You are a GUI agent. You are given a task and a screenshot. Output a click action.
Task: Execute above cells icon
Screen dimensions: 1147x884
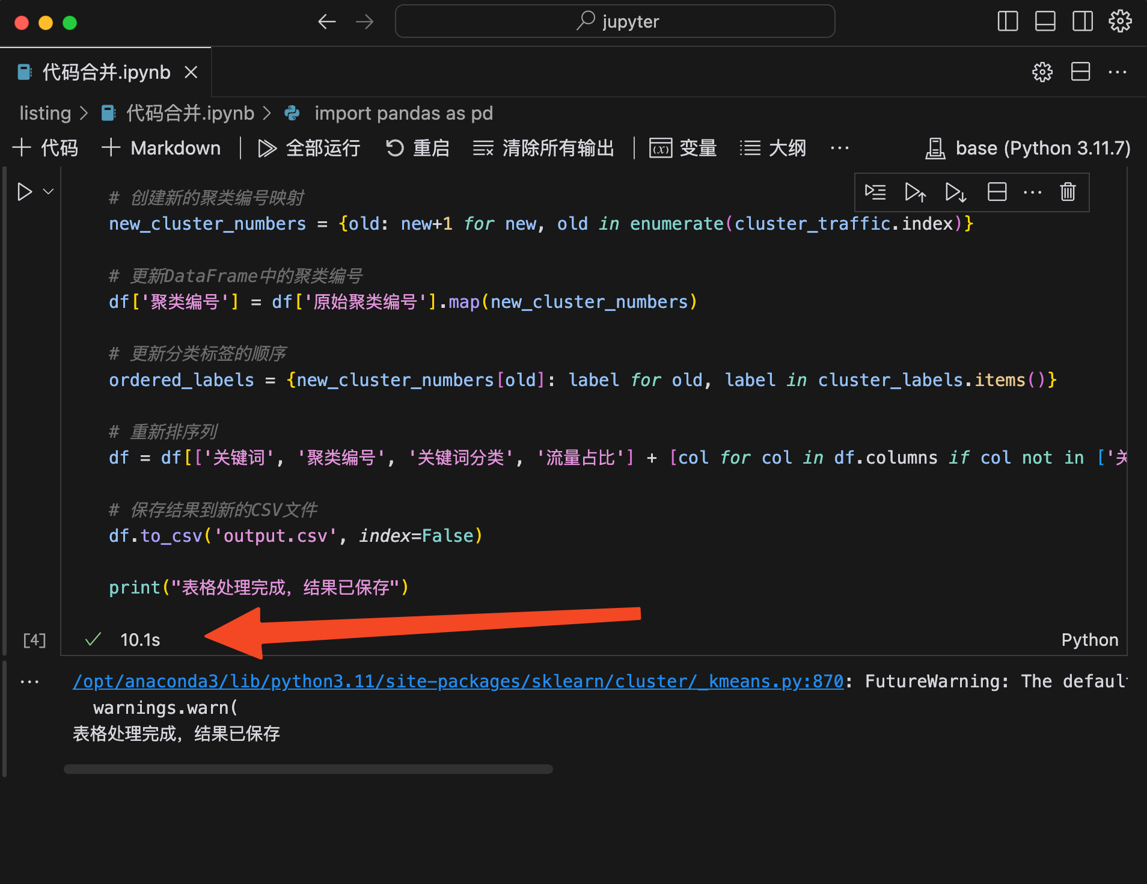click(x=915, y=192)
